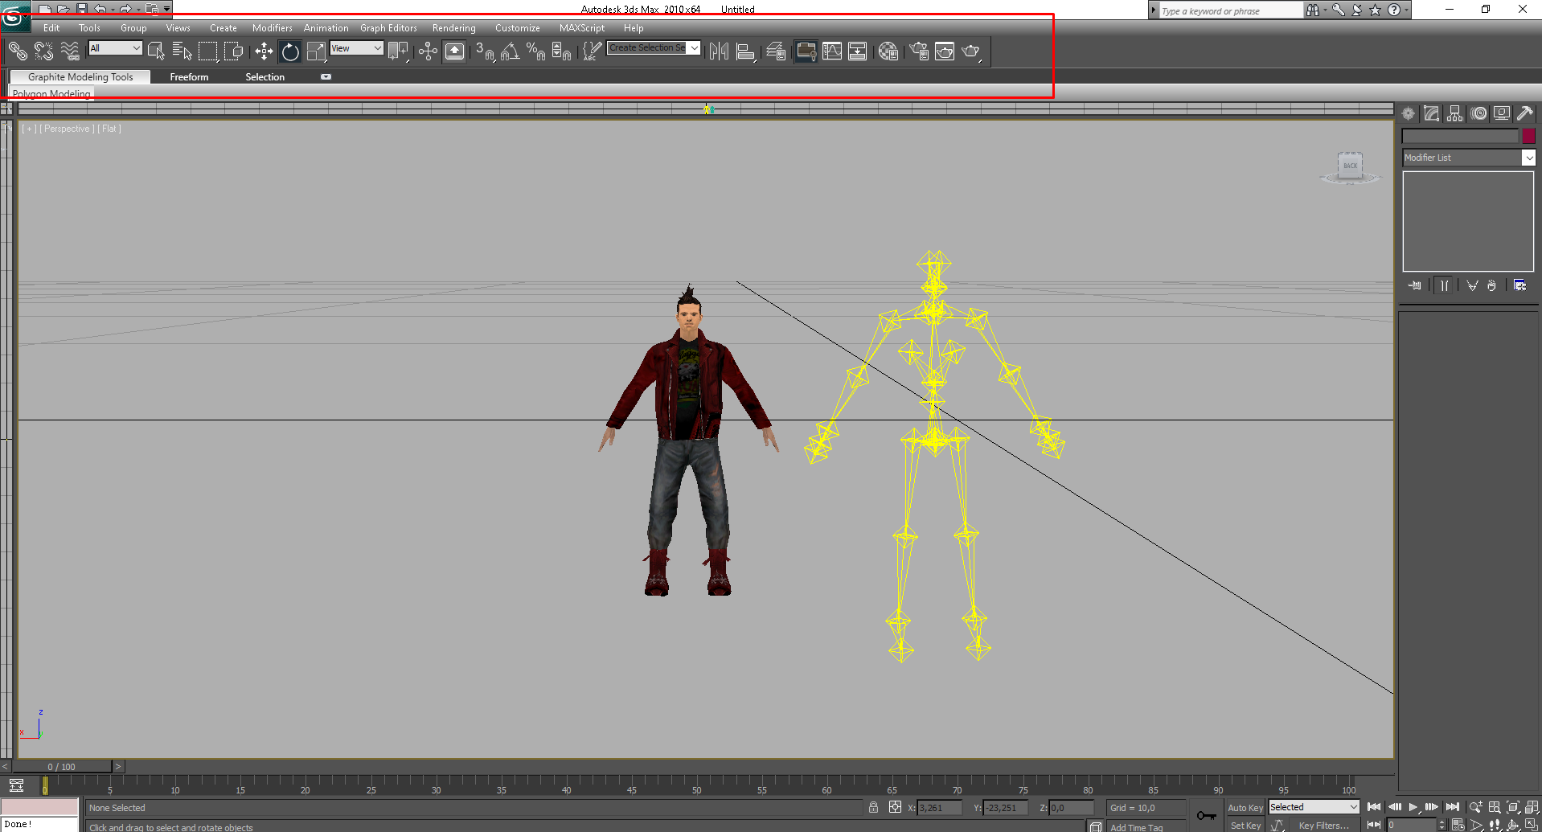Activate the Select and Rotate tool
This screenshot has height=832, width=1542.
(290, 51)
